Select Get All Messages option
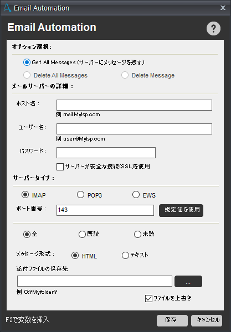231x332 pixels. pyautogui.click(x=27, y=62)
